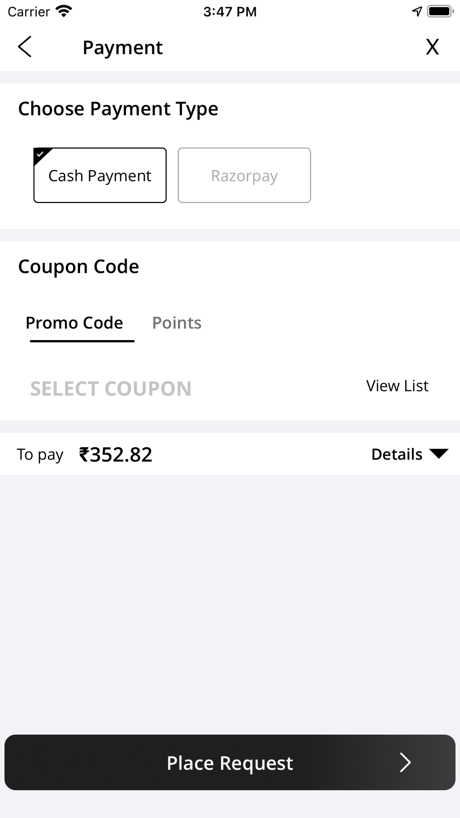
Task: Tap the location arrow status icon
Action: click(417, 11)
